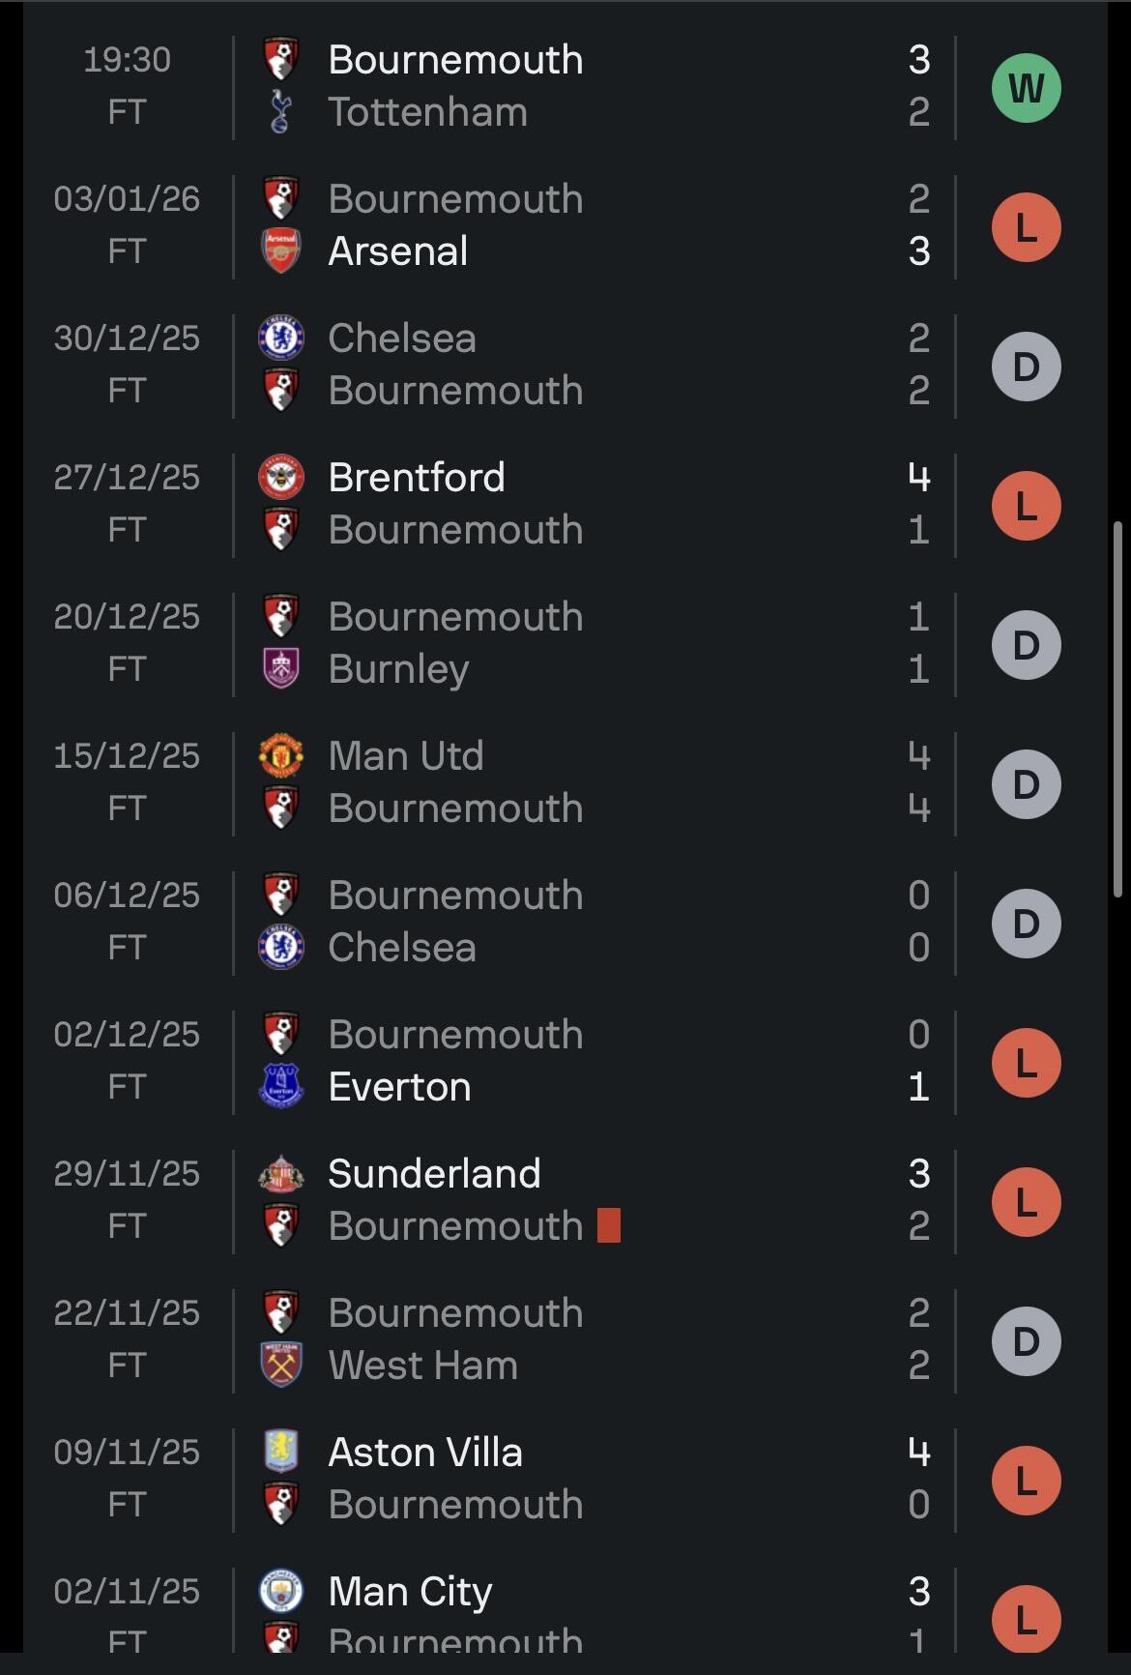Click the green W result badge
This screenshot has height=1675, width=1131.
click(1026, 88)
